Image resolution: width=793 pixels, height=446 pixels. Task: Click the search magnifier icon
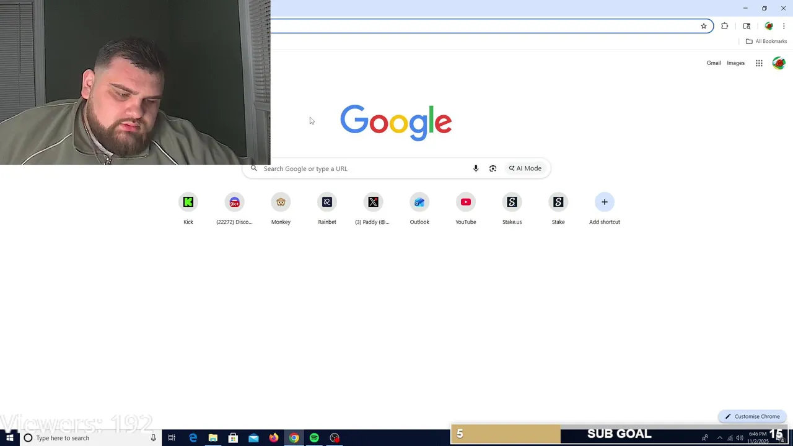(x=253, y=168)
